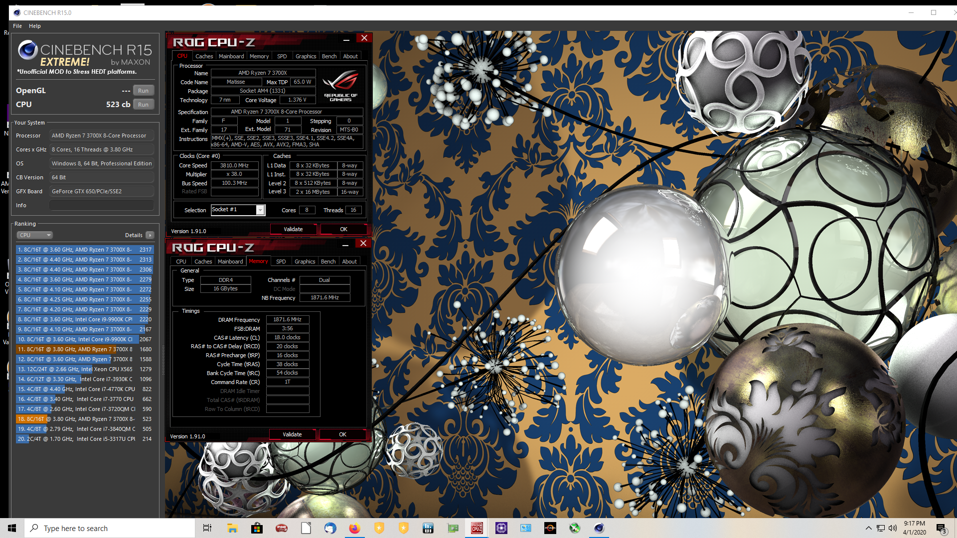Open Bench tab in processor CPU-Z window
The width and height of the screenshot is (957, 538).
[x=329, y=56]
